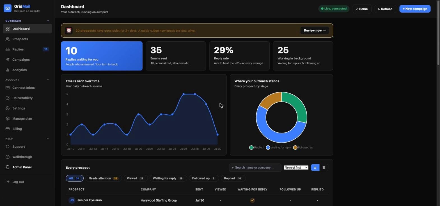
Task: Open the Prospects page from the sidebar icon
Action: click(8, 39)
